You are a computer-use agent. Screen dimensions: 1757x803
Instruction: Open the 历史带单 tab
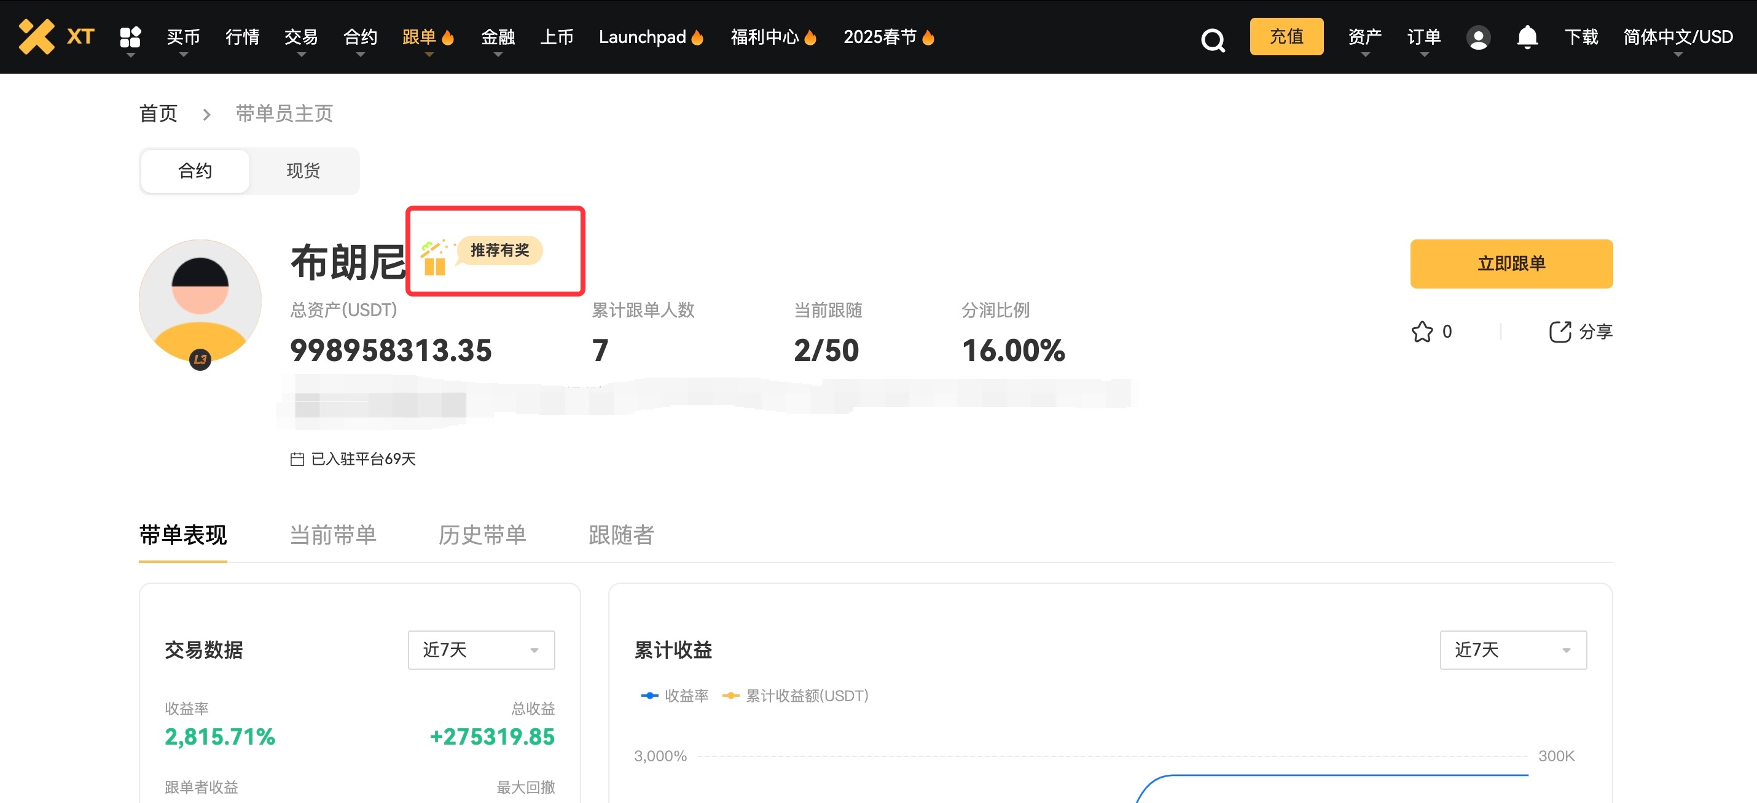(482, 535)
